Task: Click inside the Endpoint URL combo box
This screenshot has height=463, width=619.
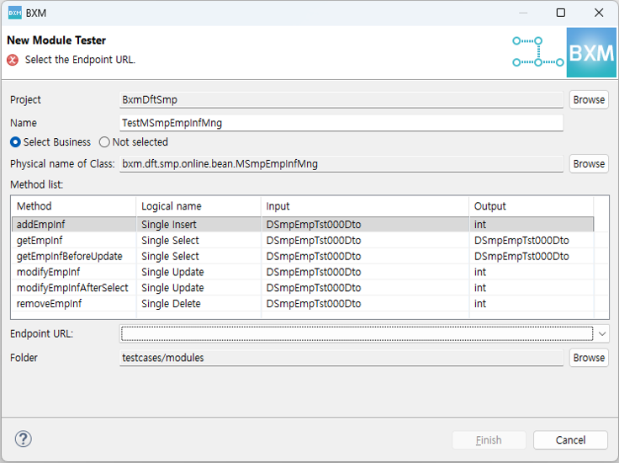Action: tap(357, 334)
